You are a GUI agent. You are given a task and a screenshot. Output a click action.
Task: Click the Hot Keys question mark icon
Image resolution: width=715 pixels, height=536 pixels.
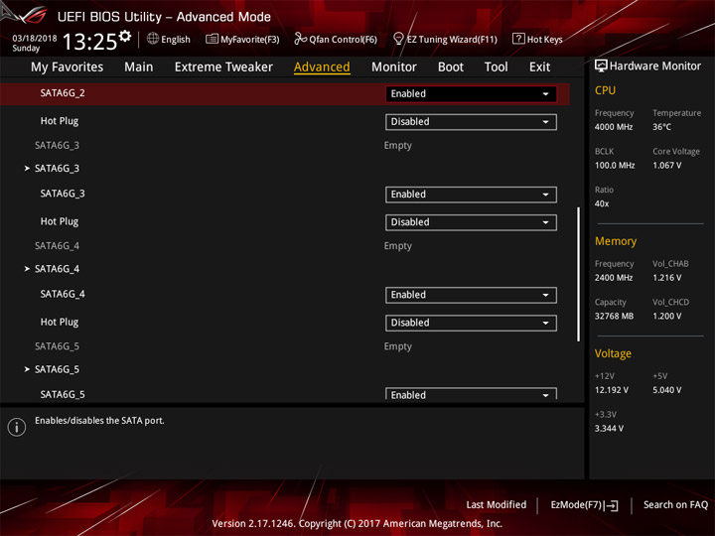point(518,39)
